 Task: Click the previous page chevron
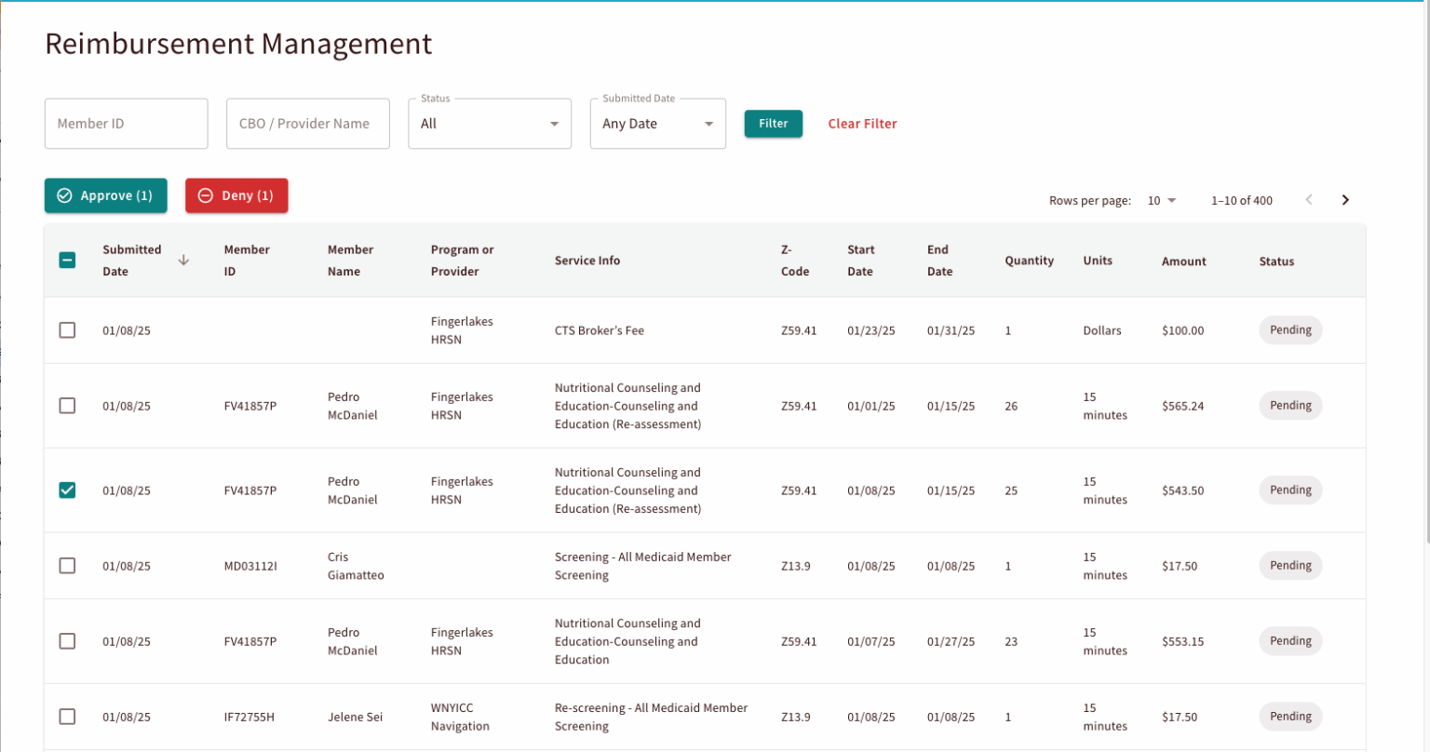pyautogui.click(x=1309, y=200)
